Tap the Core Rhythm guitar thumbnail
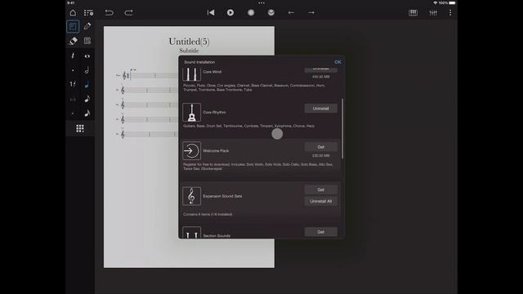523x294 pixels. (x=192, y=113)
